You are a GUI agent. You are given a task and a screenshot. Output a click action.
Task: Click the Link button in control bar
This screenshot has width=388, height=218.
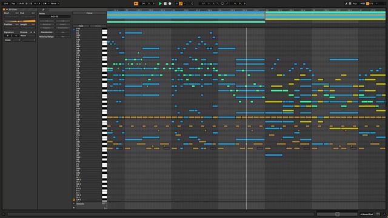coord(5,4)
